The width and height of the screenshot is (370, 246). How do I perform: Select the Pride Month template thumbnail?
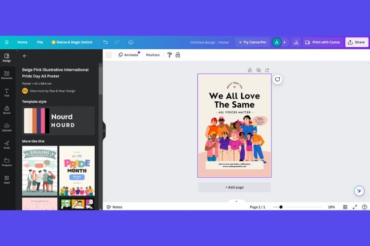tap(77, 171)
